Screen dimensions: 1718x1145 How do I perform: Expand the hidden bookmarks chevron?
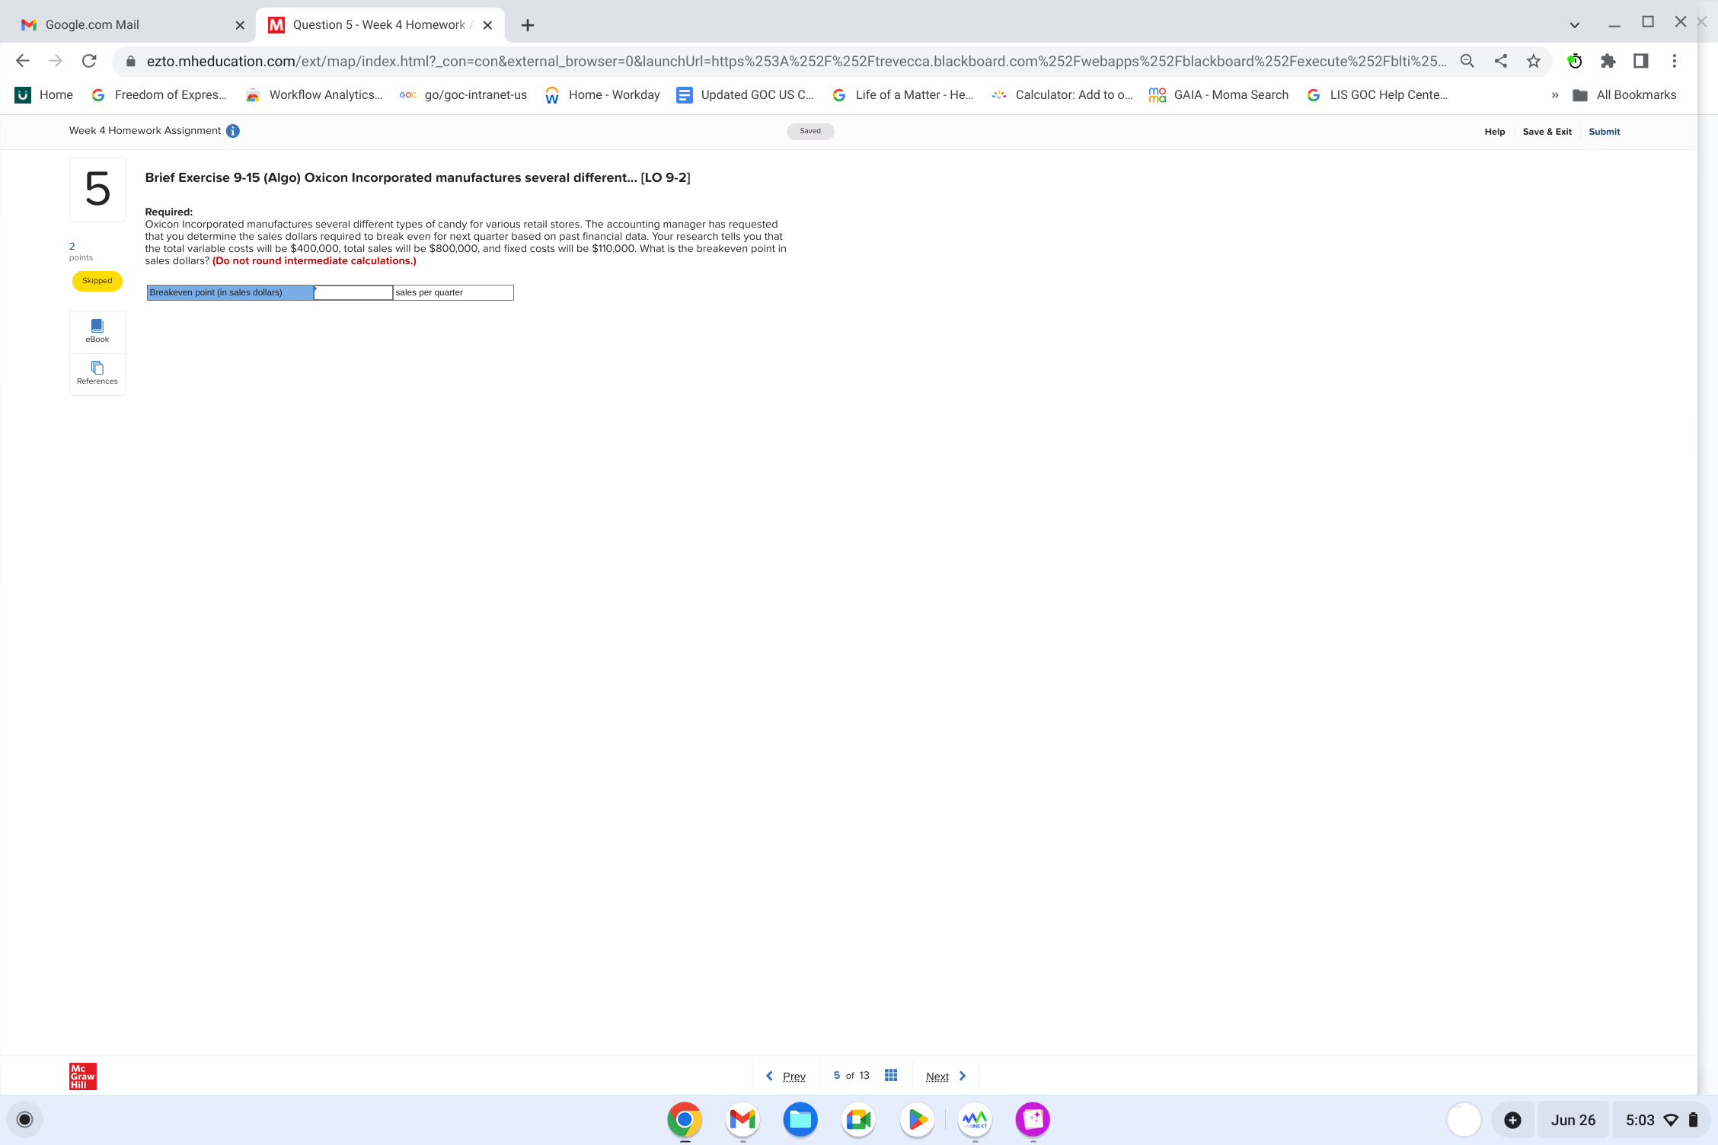(1554, 95)
